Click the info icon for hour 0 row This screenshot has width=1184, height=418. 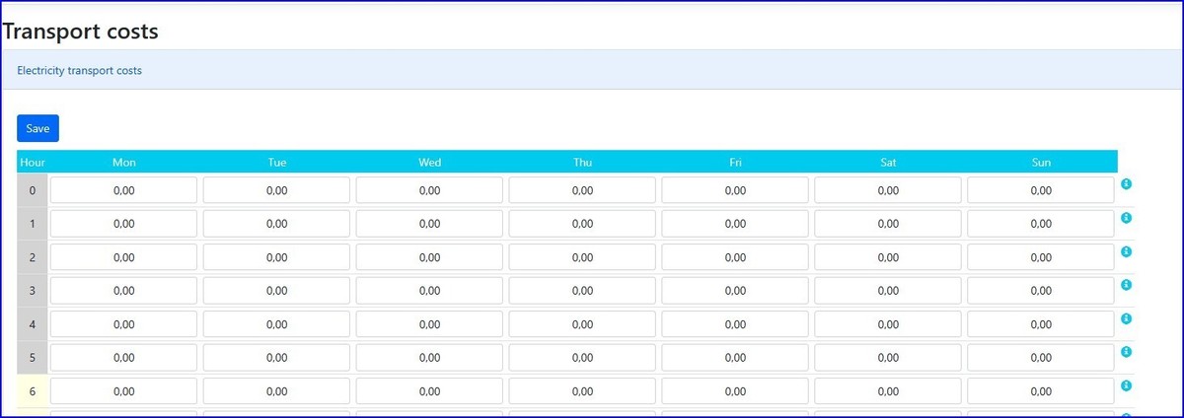pyautogui.click(x=1126, y=184)
